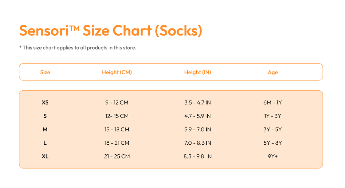The image size is (345, 188).
Task: Select the Age column header
Action: coord(273,73)
